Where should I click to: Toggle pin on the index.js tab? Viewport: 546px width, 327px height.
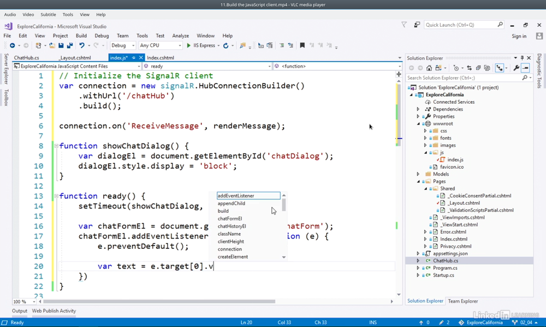pos(134,57)
